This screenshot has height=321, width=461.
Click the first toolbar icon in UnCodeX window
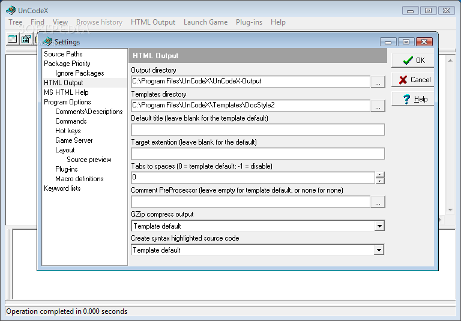13,39
